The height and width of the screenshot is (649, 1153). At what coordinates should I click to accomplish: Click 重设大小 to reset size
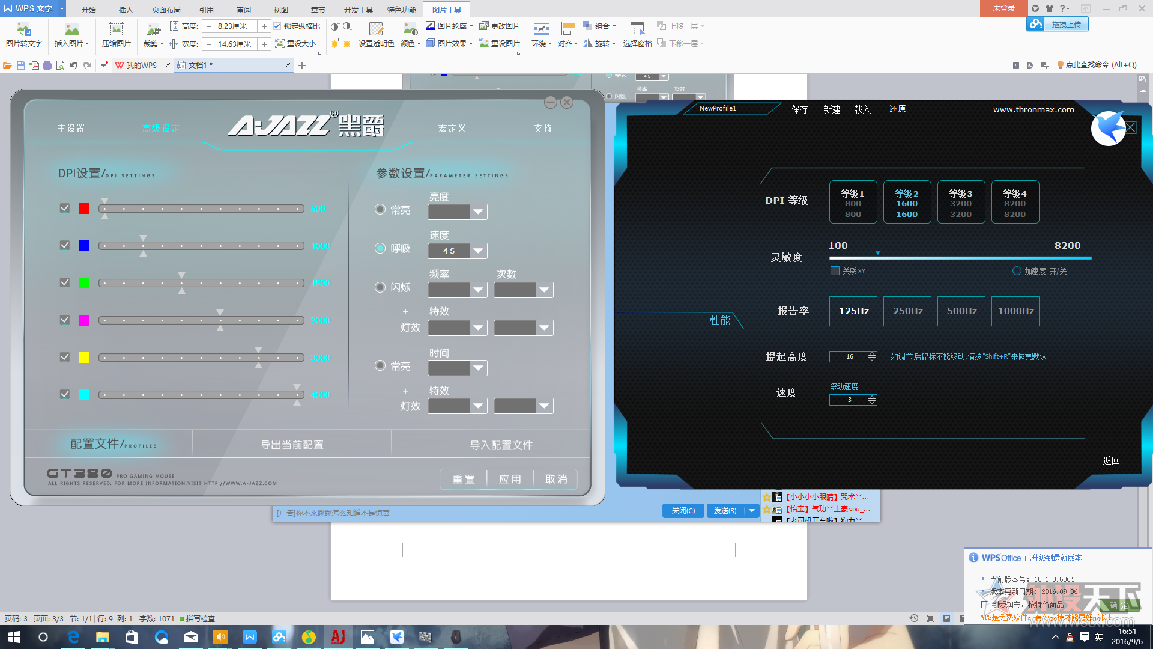[x=295, y=43]
